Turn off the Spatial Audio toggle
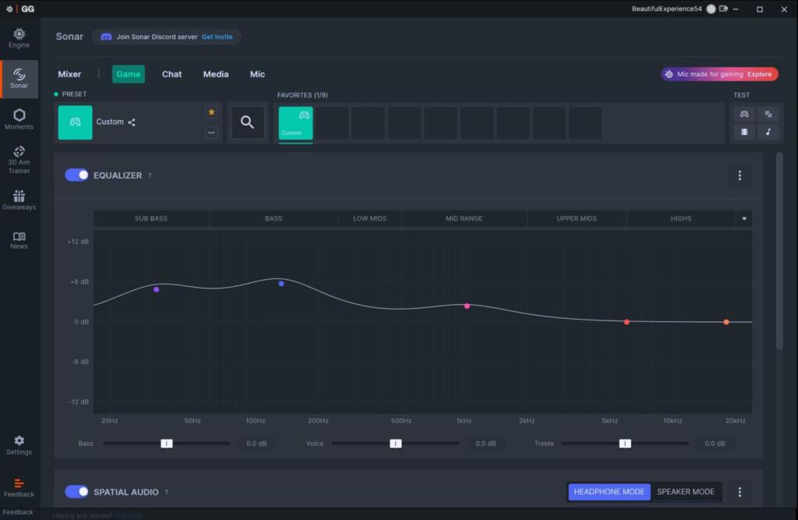This screenshot has width=798, height=520. click(76, 492)
